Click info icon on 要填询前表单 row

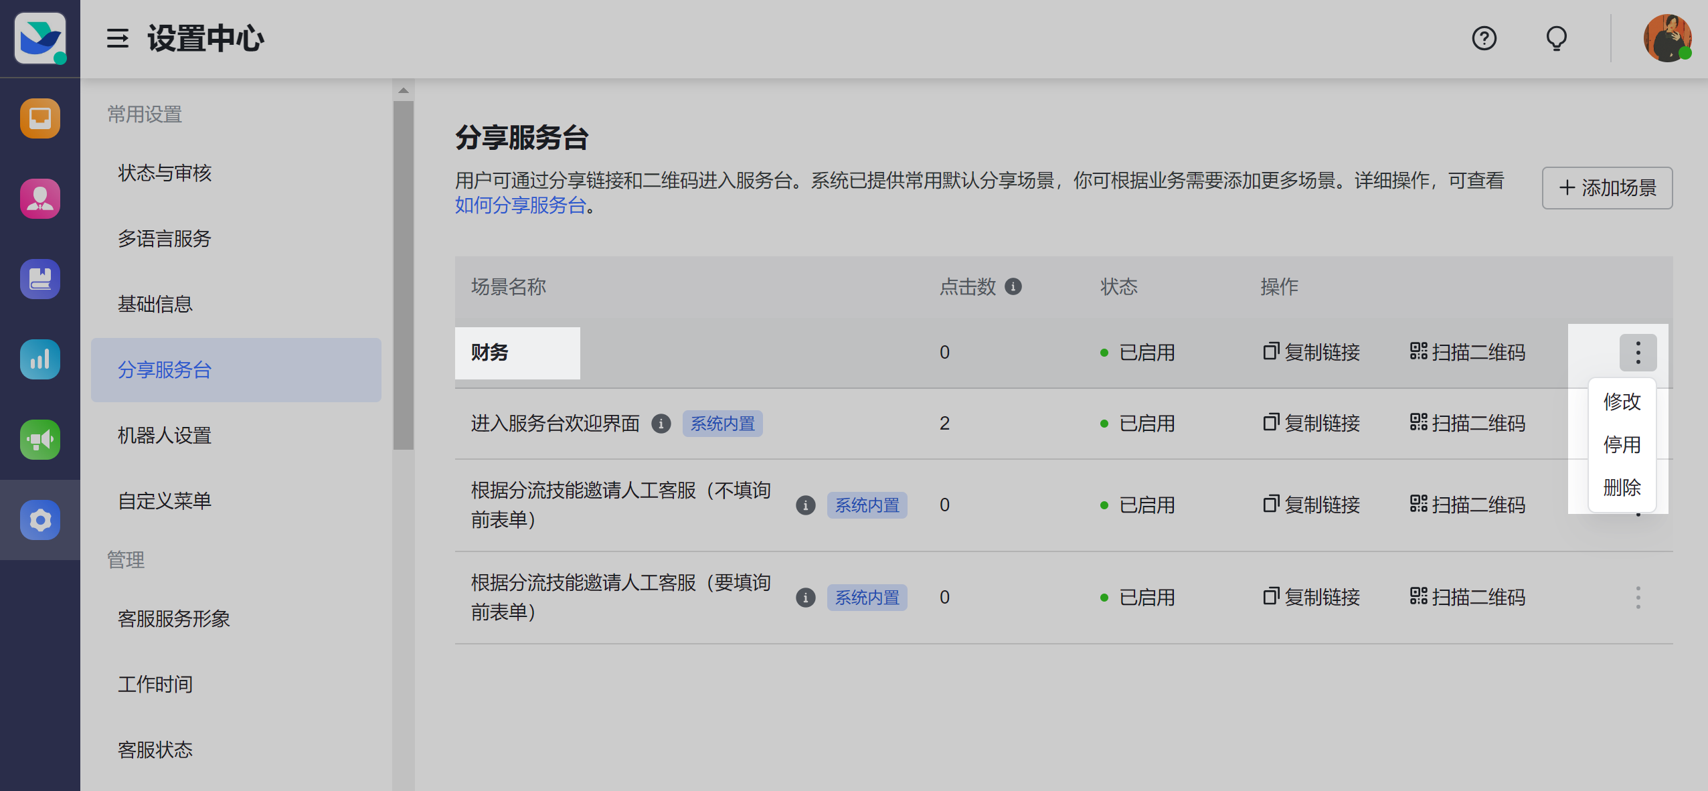tap(805, 598)
